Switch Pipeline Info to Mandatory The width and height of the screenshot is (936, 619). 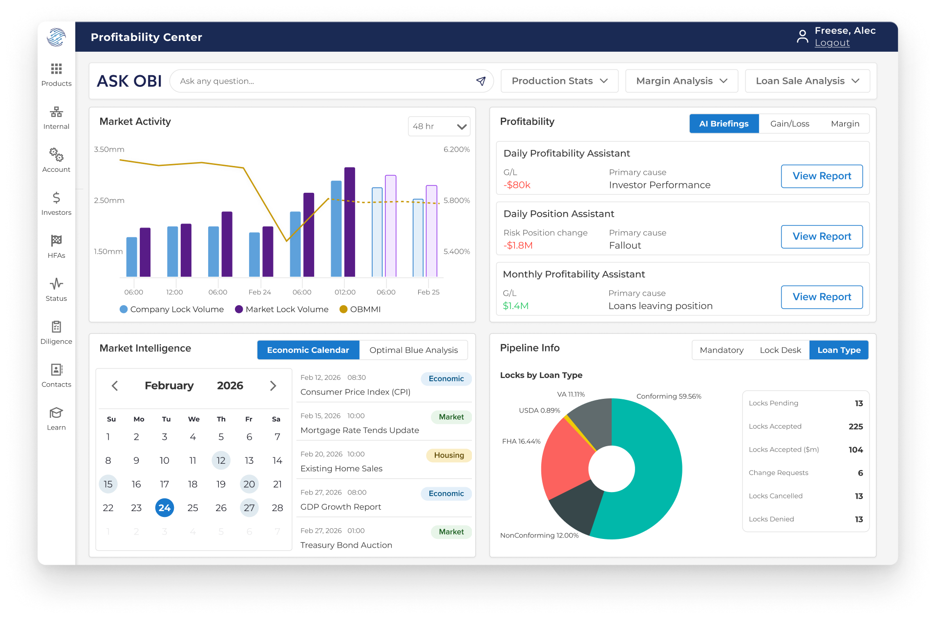[722, 350]
